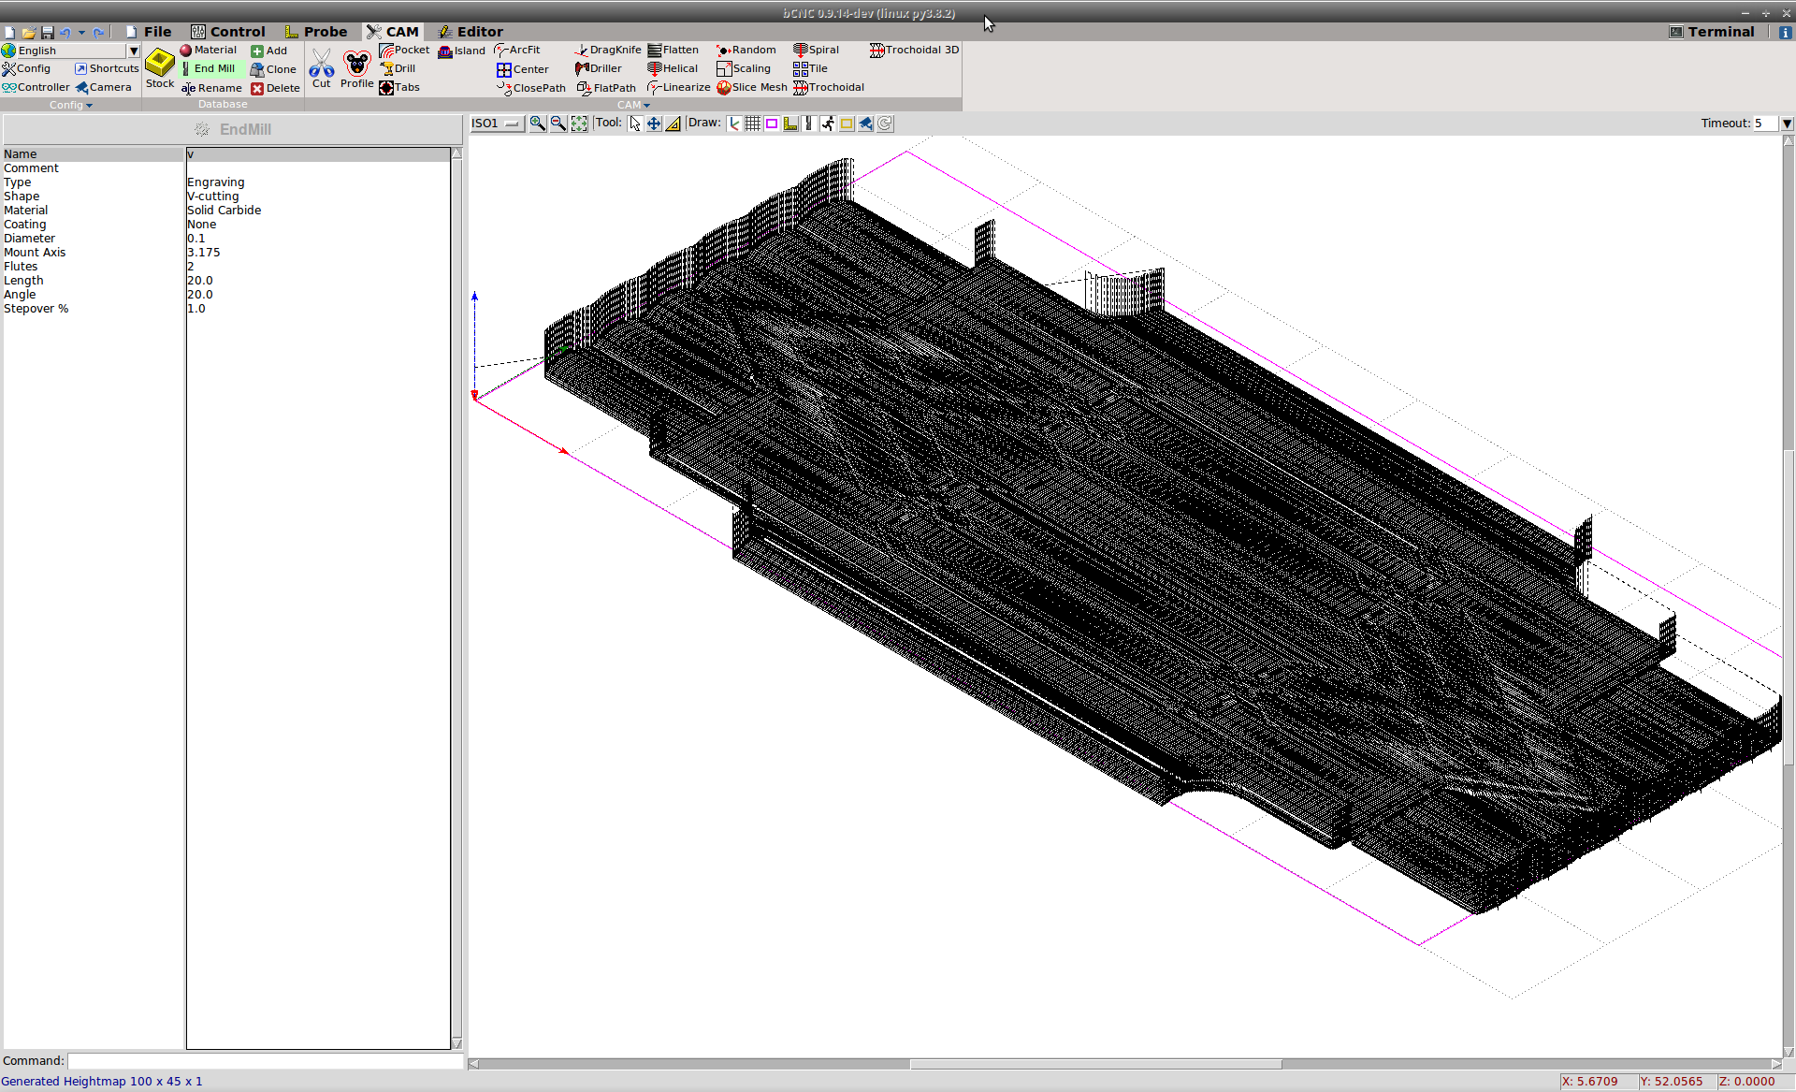Viewport: 1796px width, 1092px height.
Task: Click the Clone database button
Action: pos(273,69)
